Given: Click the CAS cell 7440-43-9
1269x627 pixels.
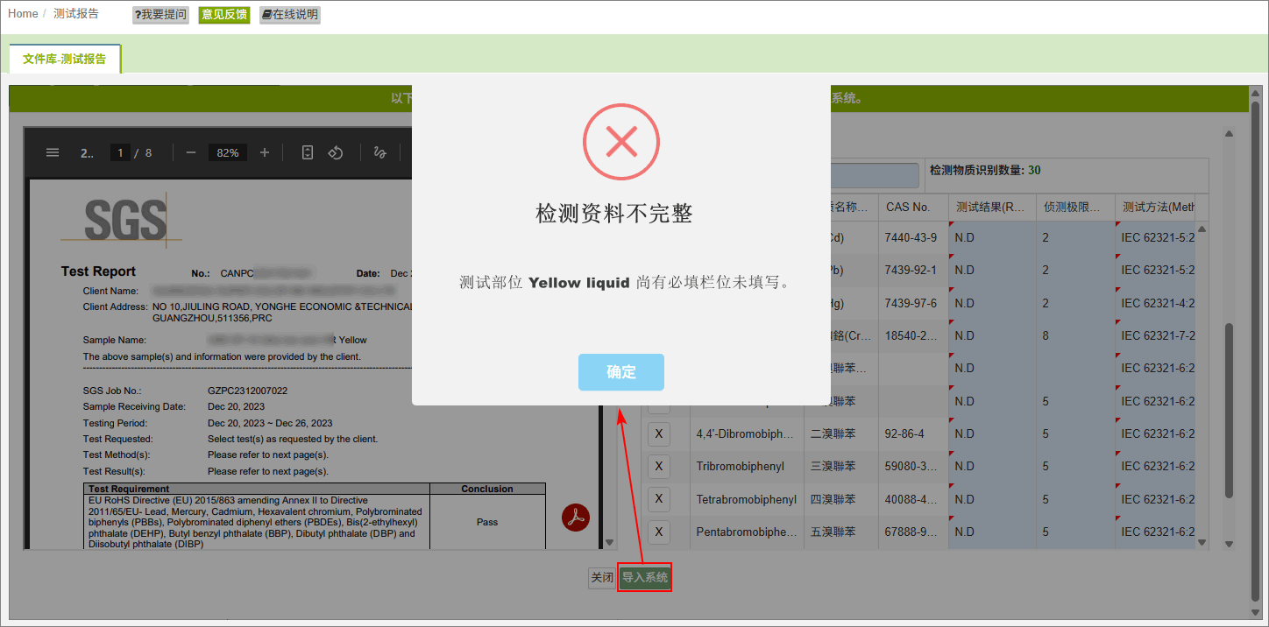Looking at the screenshot, I should click(x=913, y=237).
